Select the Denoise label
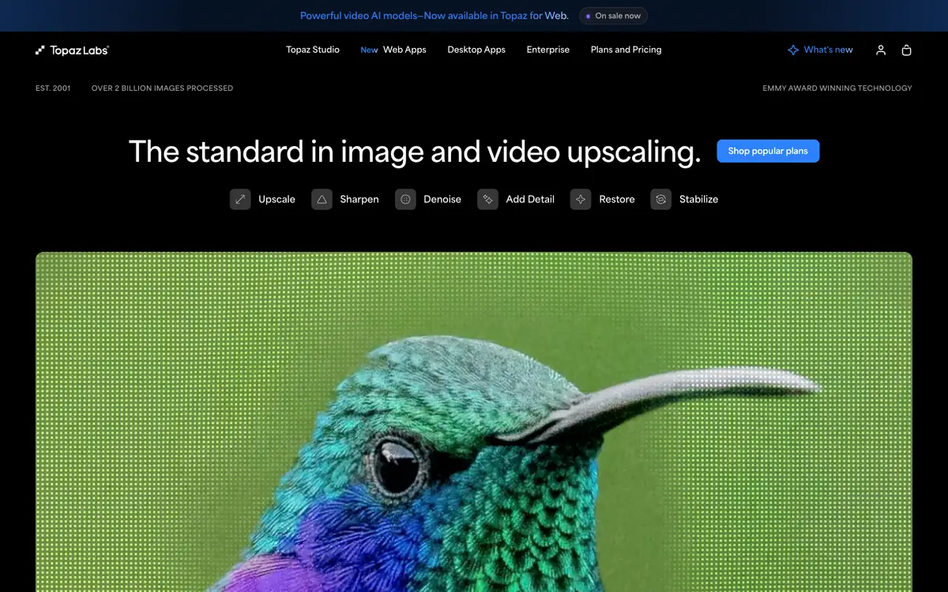Viewport: 948px width, 592px height. (x=442, y=200)
